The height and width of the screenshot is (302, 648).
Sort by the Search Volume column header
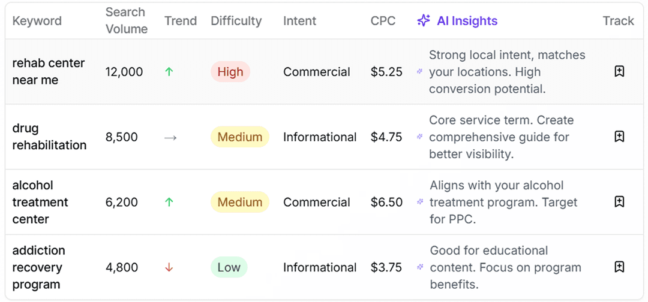[126, 21]
